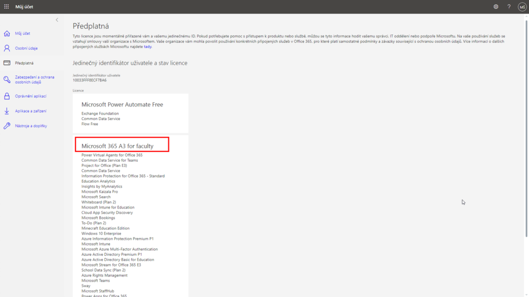Click the Education Analytics entry
The height and width of the screenshot is (297, 529).
coord(98,181)
